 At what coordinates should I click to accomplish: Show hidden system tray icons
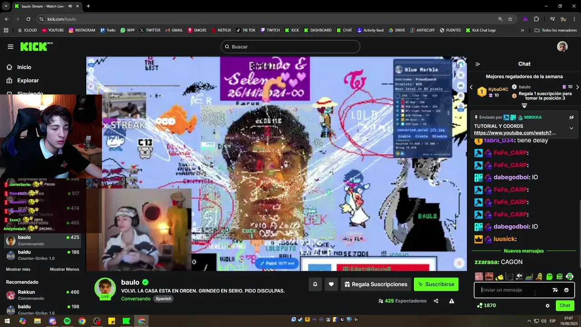(x=529, y=321)
